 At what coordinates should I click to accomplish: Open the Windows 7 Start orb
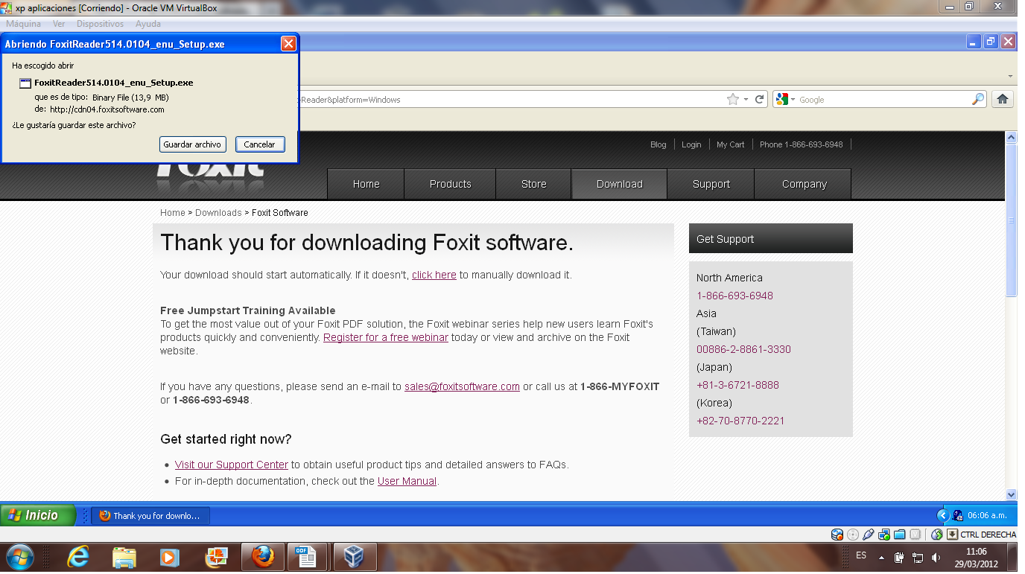pyautogui.click(x=19, y=557)
